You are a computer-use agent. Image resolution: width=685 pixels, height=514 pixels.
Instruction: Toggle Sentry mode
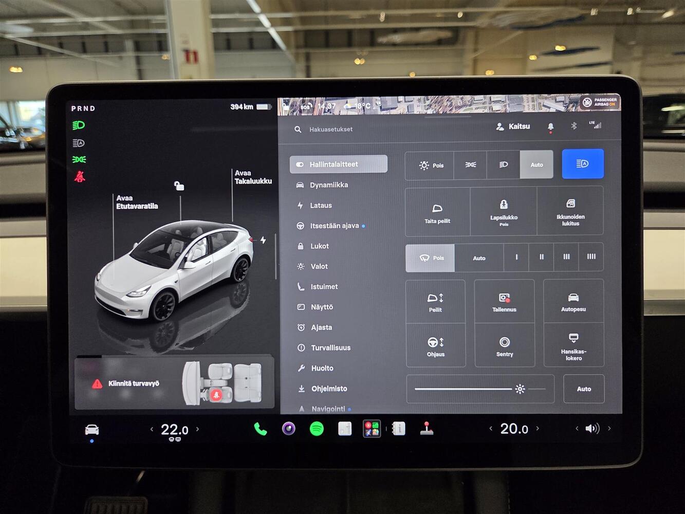[x=505, y=346]
